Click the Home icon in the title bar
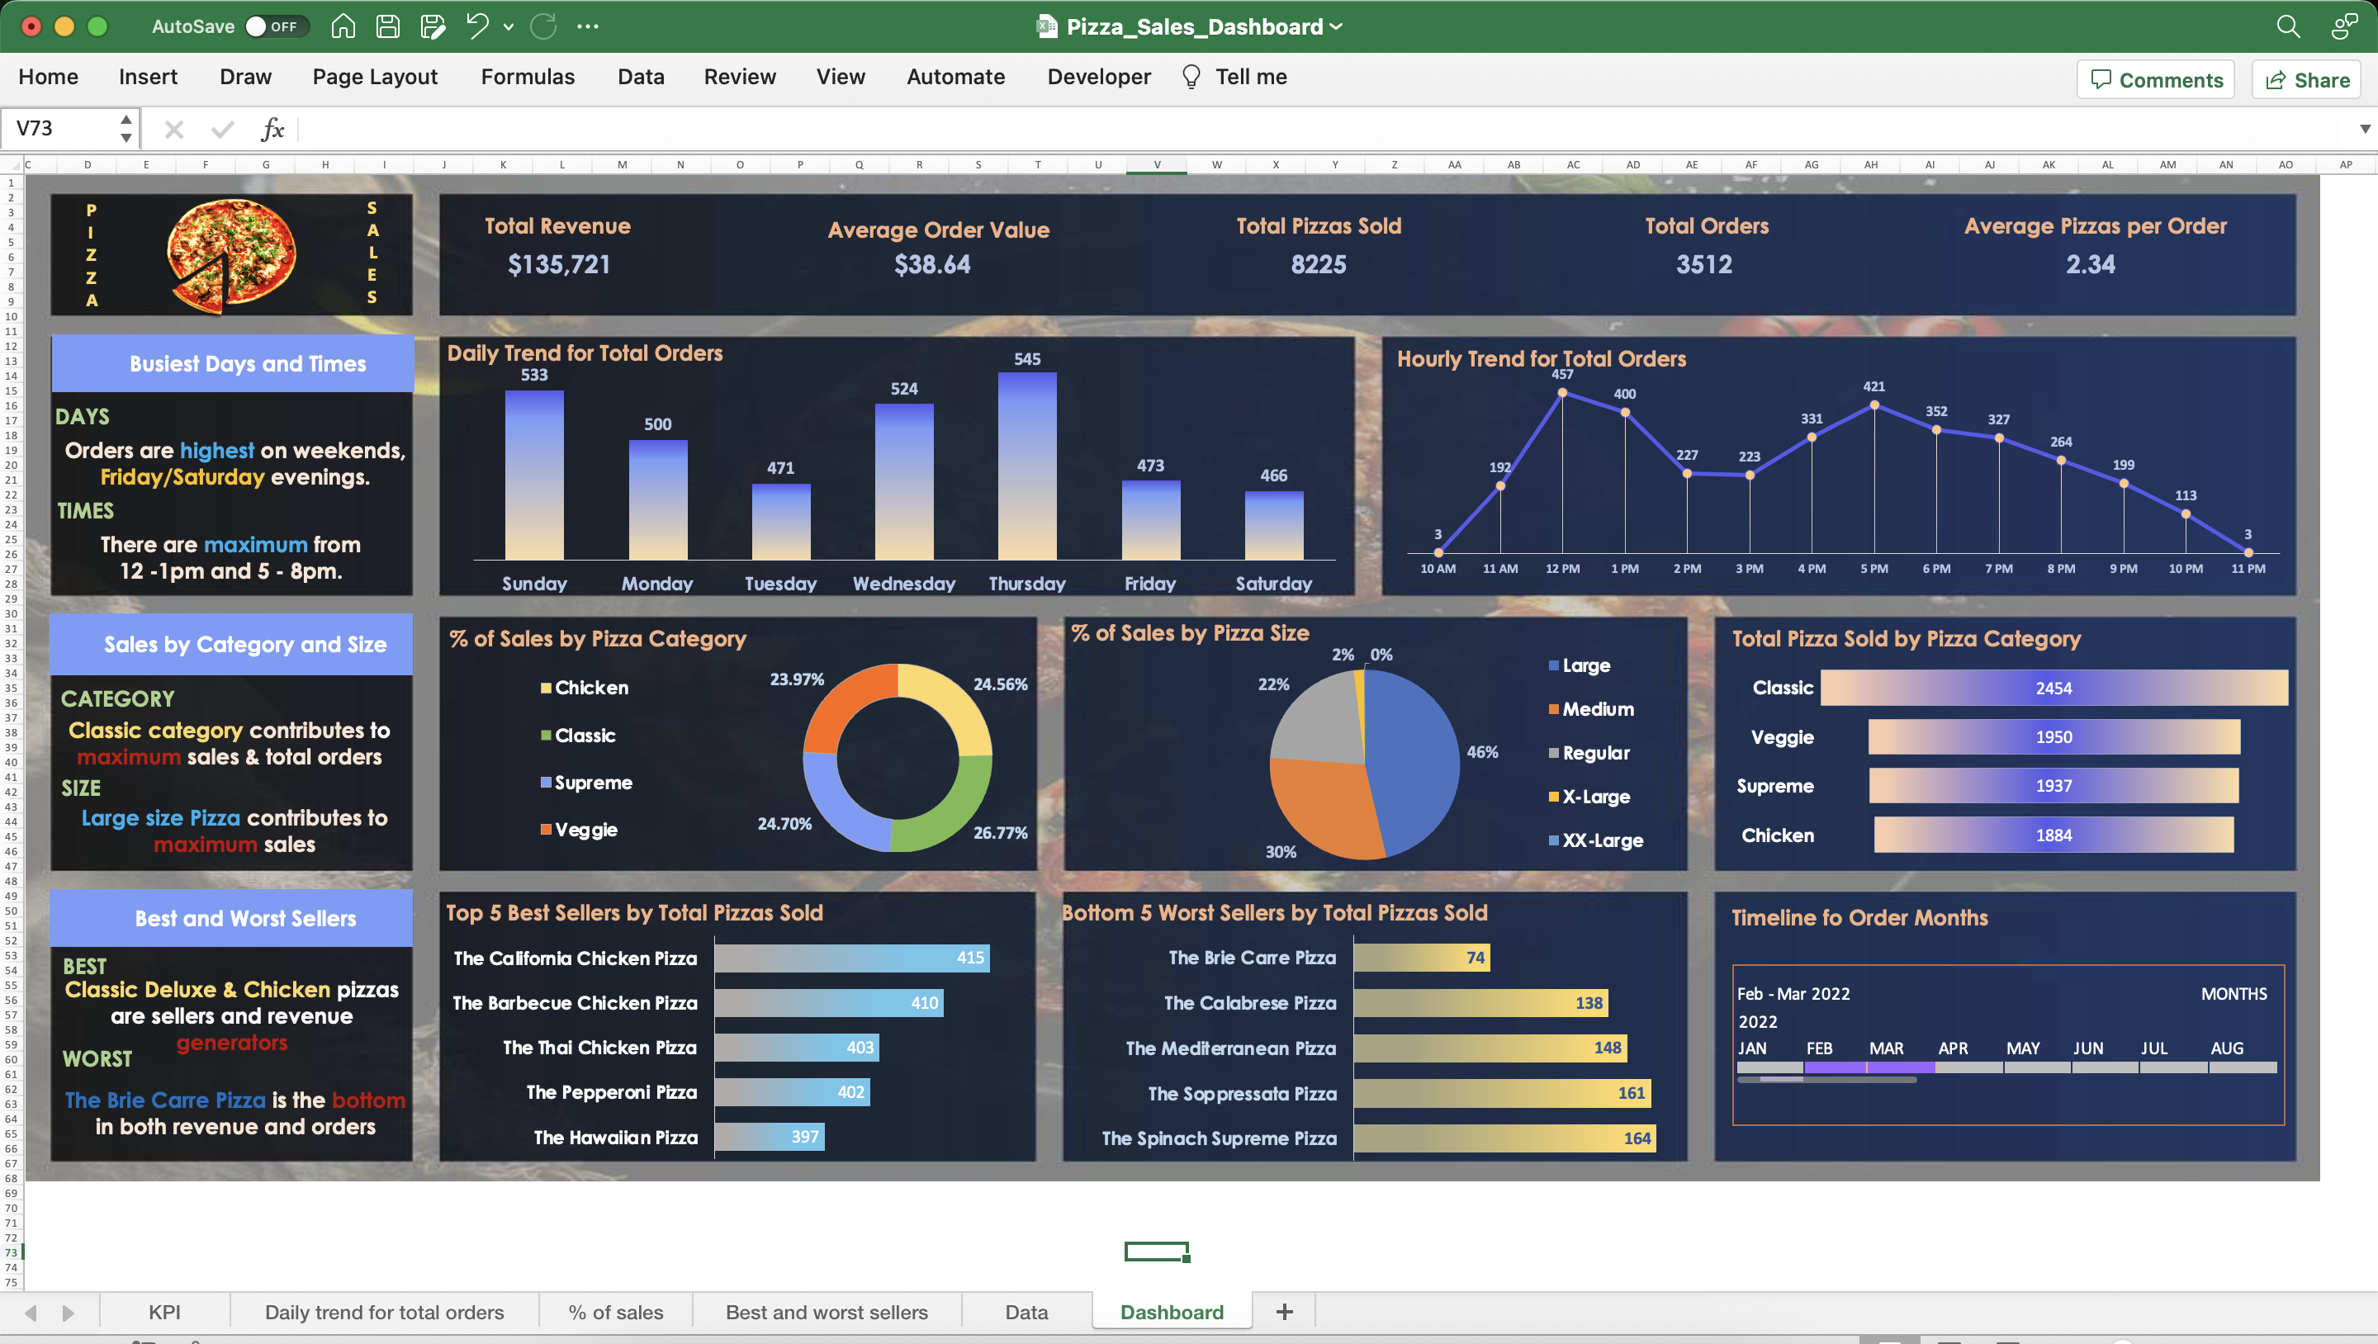Image resolution: width=2378 pixels, height=1344 pixels. [x=343, y=26]
